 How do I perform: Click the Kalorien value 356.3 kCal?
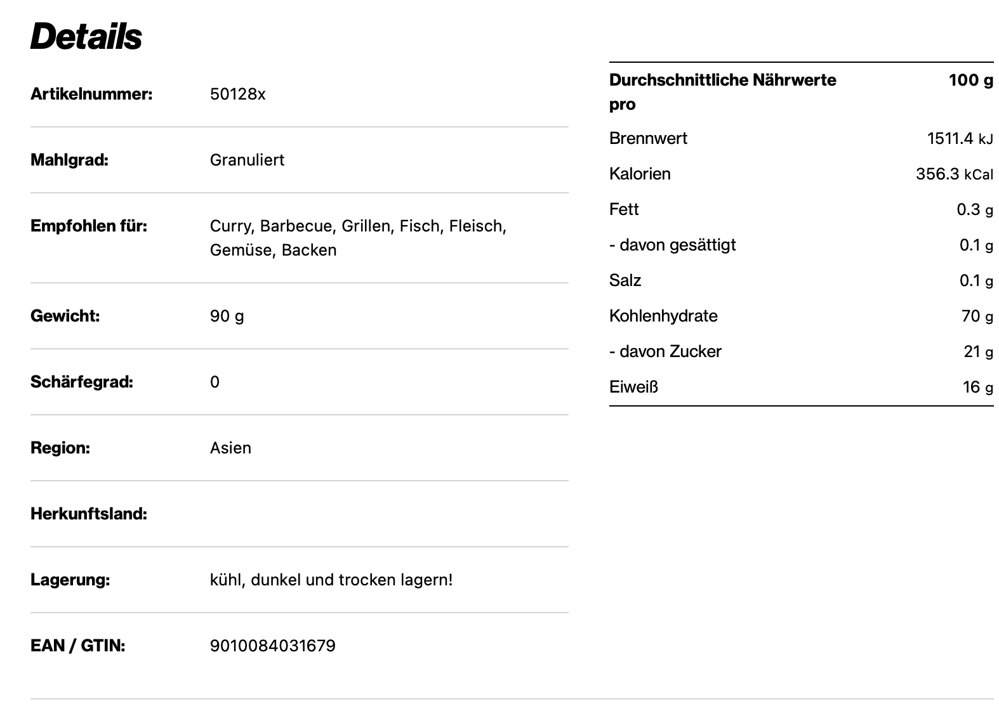coord(954,174)
